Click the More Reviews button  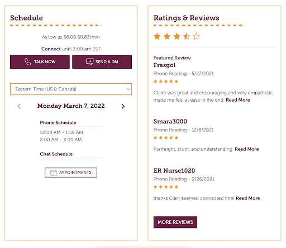(x=175, y=222)
